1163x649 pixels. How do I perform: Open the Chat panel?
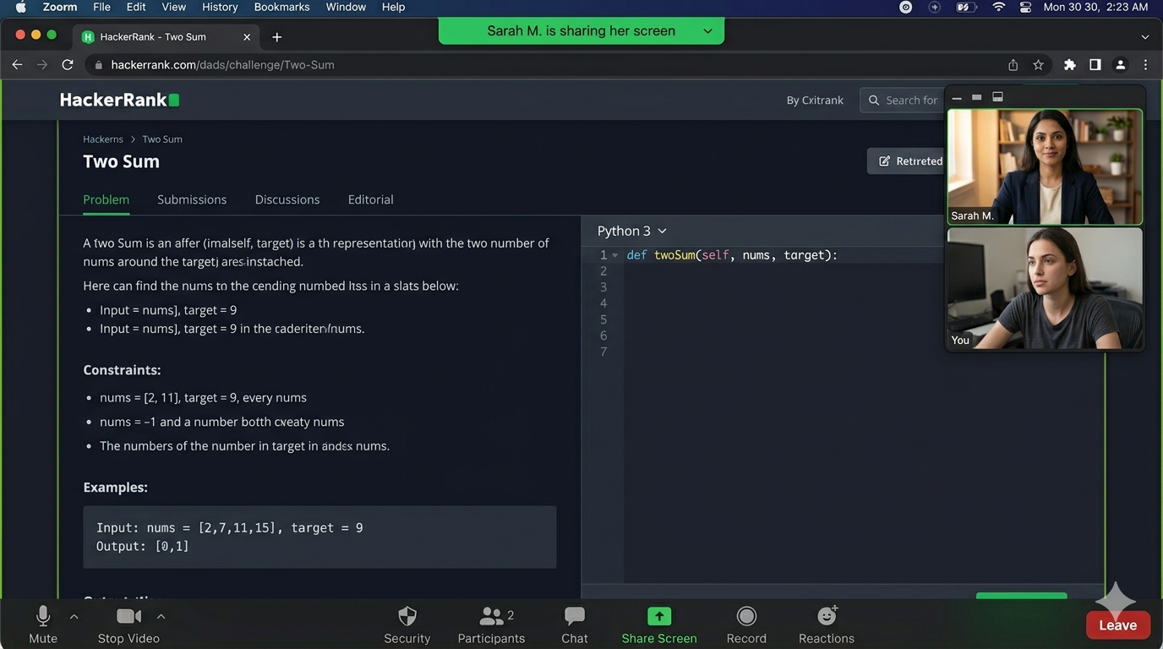tap(575, 624)
